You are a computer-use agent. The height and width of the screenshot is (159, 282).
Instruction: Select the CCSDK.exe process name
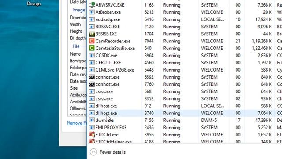[106, 56]
